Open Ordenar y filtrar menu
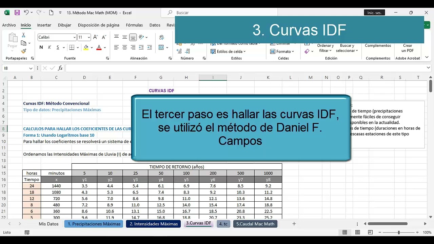This screenshot has height=244, width=434. pos(325,48)
